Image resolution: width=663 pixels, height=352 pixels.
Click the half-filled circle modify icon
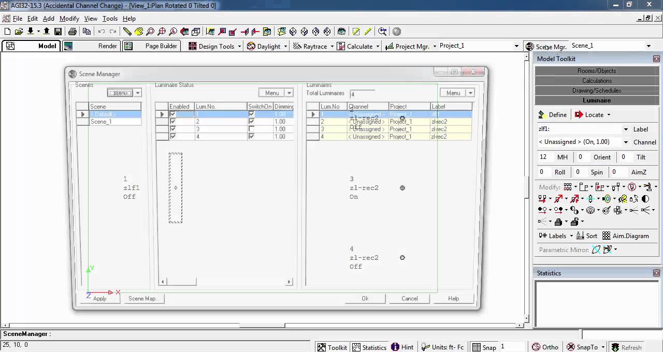coord(645,199)
